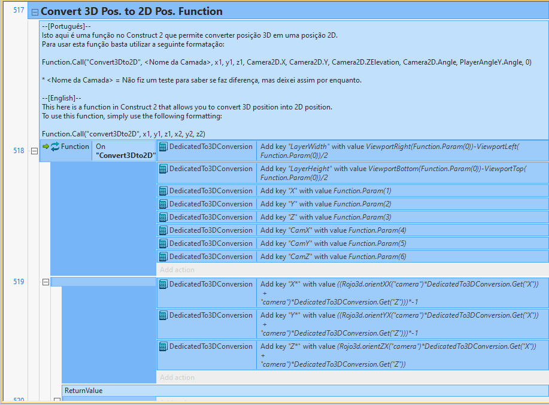The width and height of the screenshot is (549, 405).
Task: Select the dictionary icon beside the "LayerHeight" action
Action: coord(163,169)
